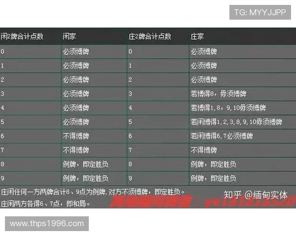Select the 庄 points cell showing 9
The image size is (296, 236).
[x=158, y=178]
